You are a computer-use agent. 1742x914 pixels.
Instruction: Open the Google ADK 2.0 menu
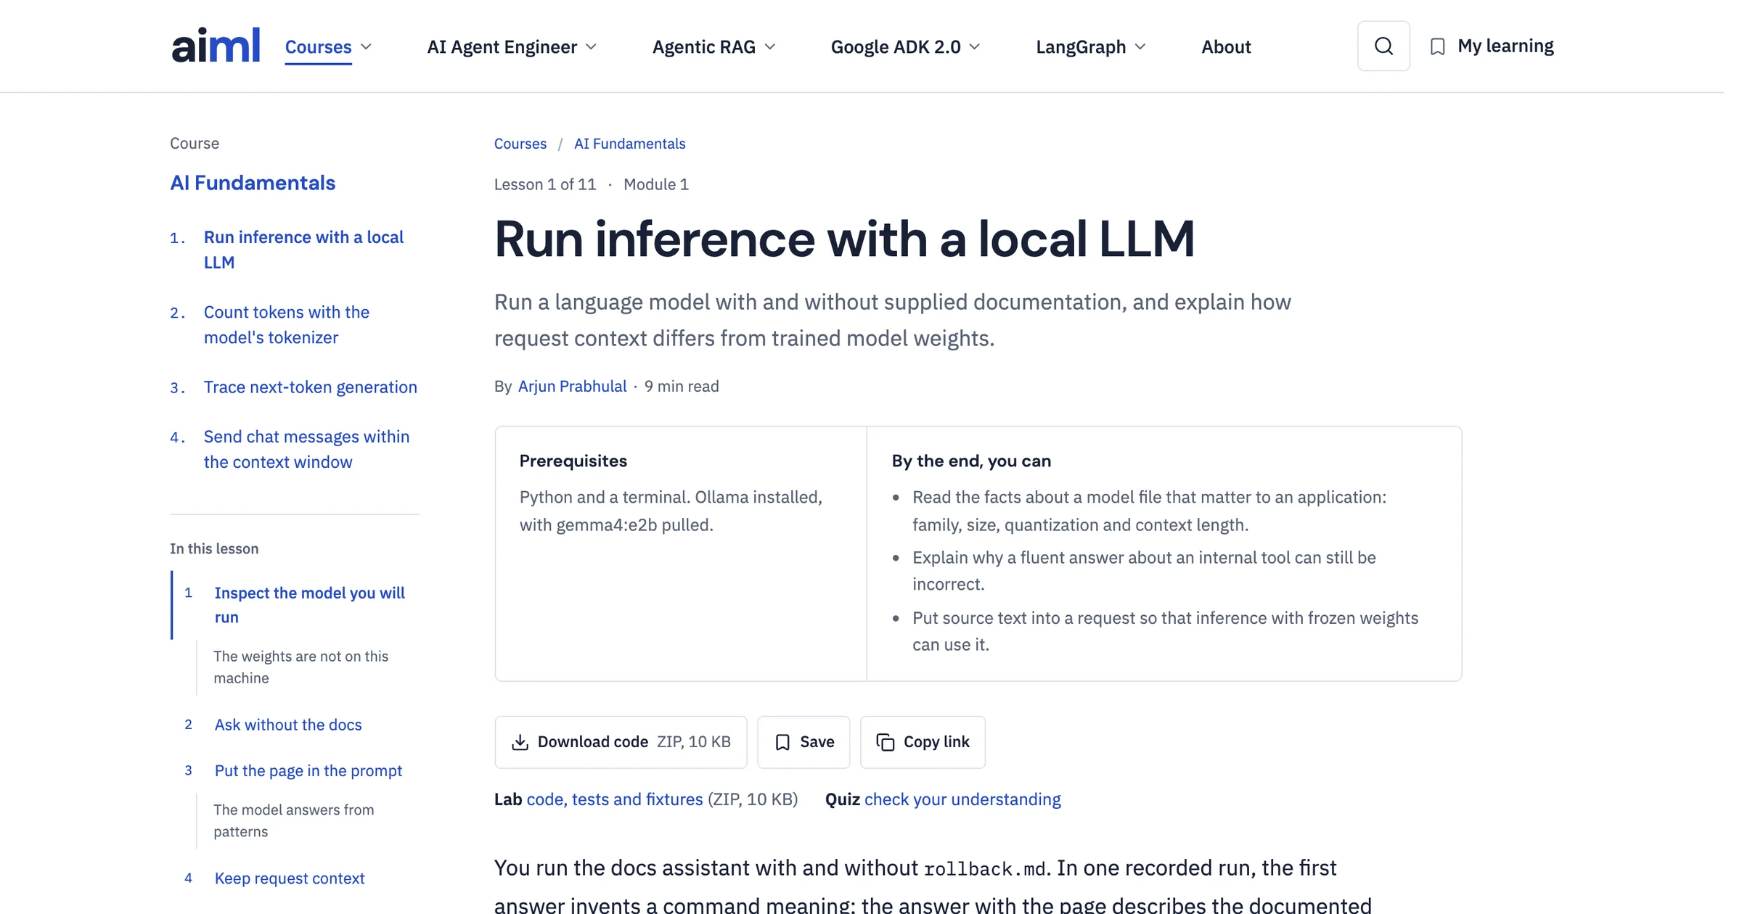pos(895,47)
